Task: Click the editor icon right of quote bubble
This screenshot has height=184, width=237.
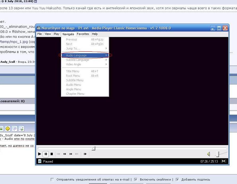Action: (x=21, y=129)
